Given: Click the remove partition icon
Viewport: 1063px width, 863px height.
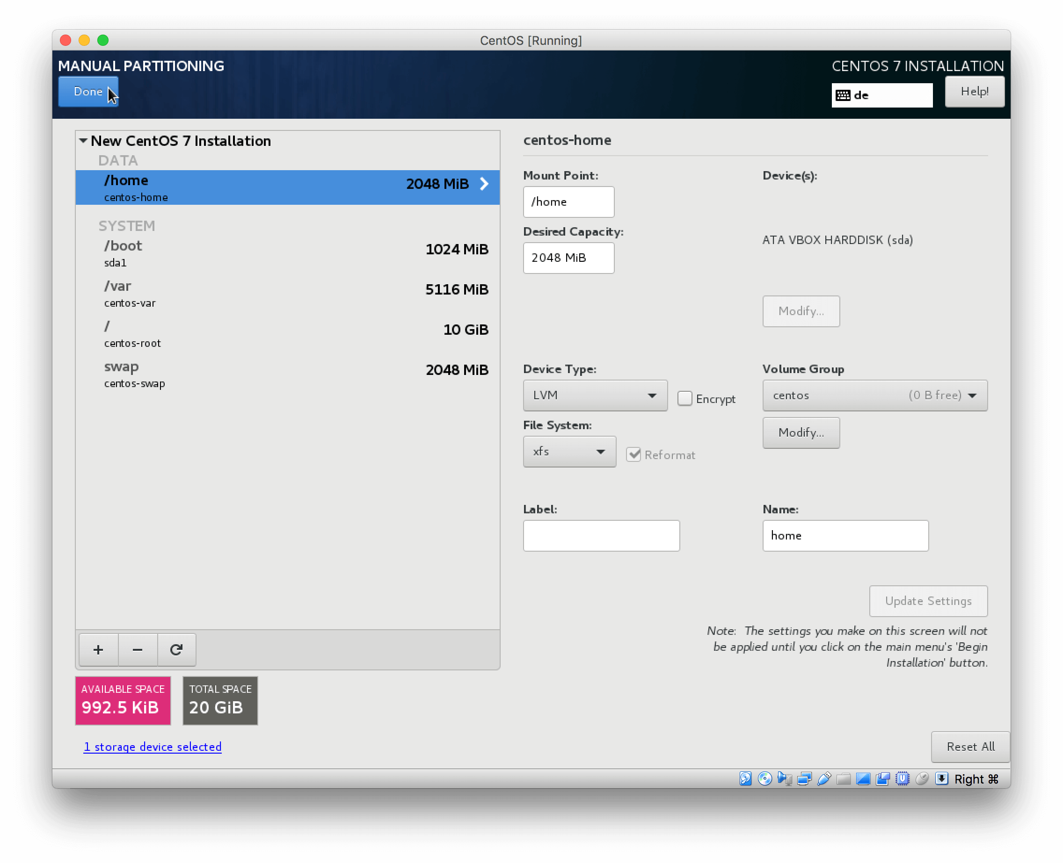Looking at the screenshot, I should (x=138, y=648).
